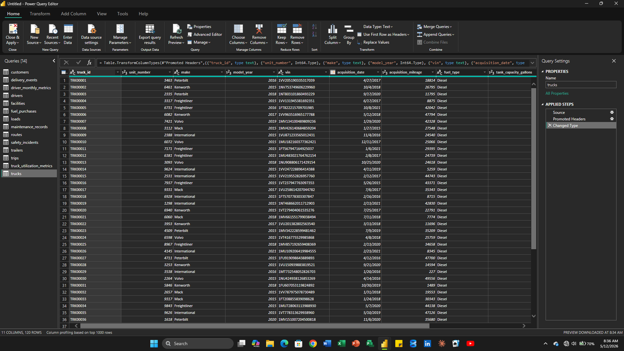
Task: Click the Manage Parameters icon
Action: click(x=120, y=29)
